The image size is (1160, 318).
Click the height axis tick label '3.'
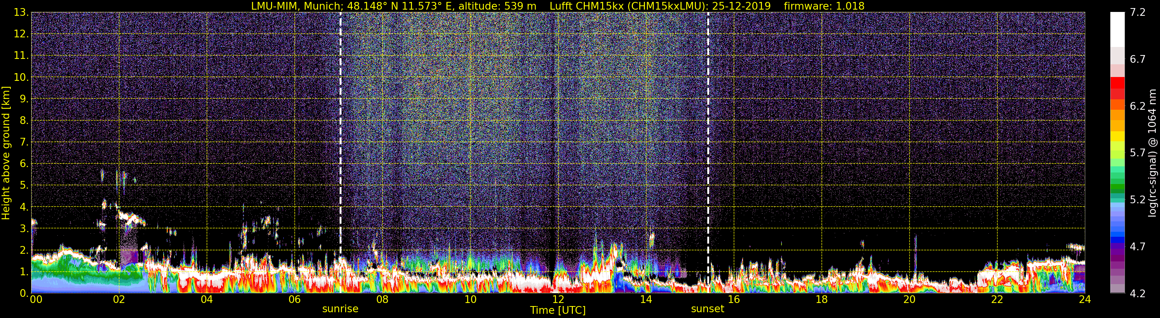(x=24, y=229)
